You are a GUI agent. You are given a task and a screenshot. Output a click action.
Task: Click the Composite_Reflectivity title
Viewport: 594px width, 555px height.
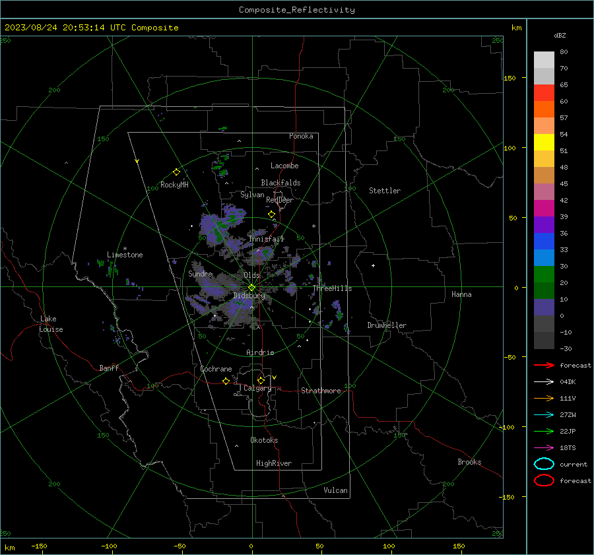point(297,10)
